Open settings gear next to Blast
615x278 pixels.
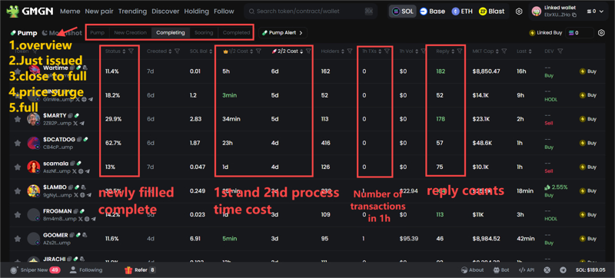click(519, 12)
